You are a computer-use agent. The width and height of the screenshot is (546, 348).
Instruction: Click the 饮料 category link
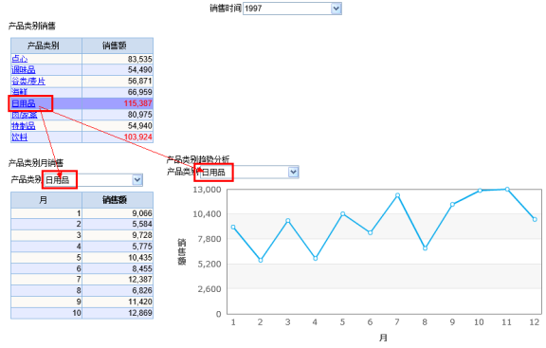coord(20,137)
